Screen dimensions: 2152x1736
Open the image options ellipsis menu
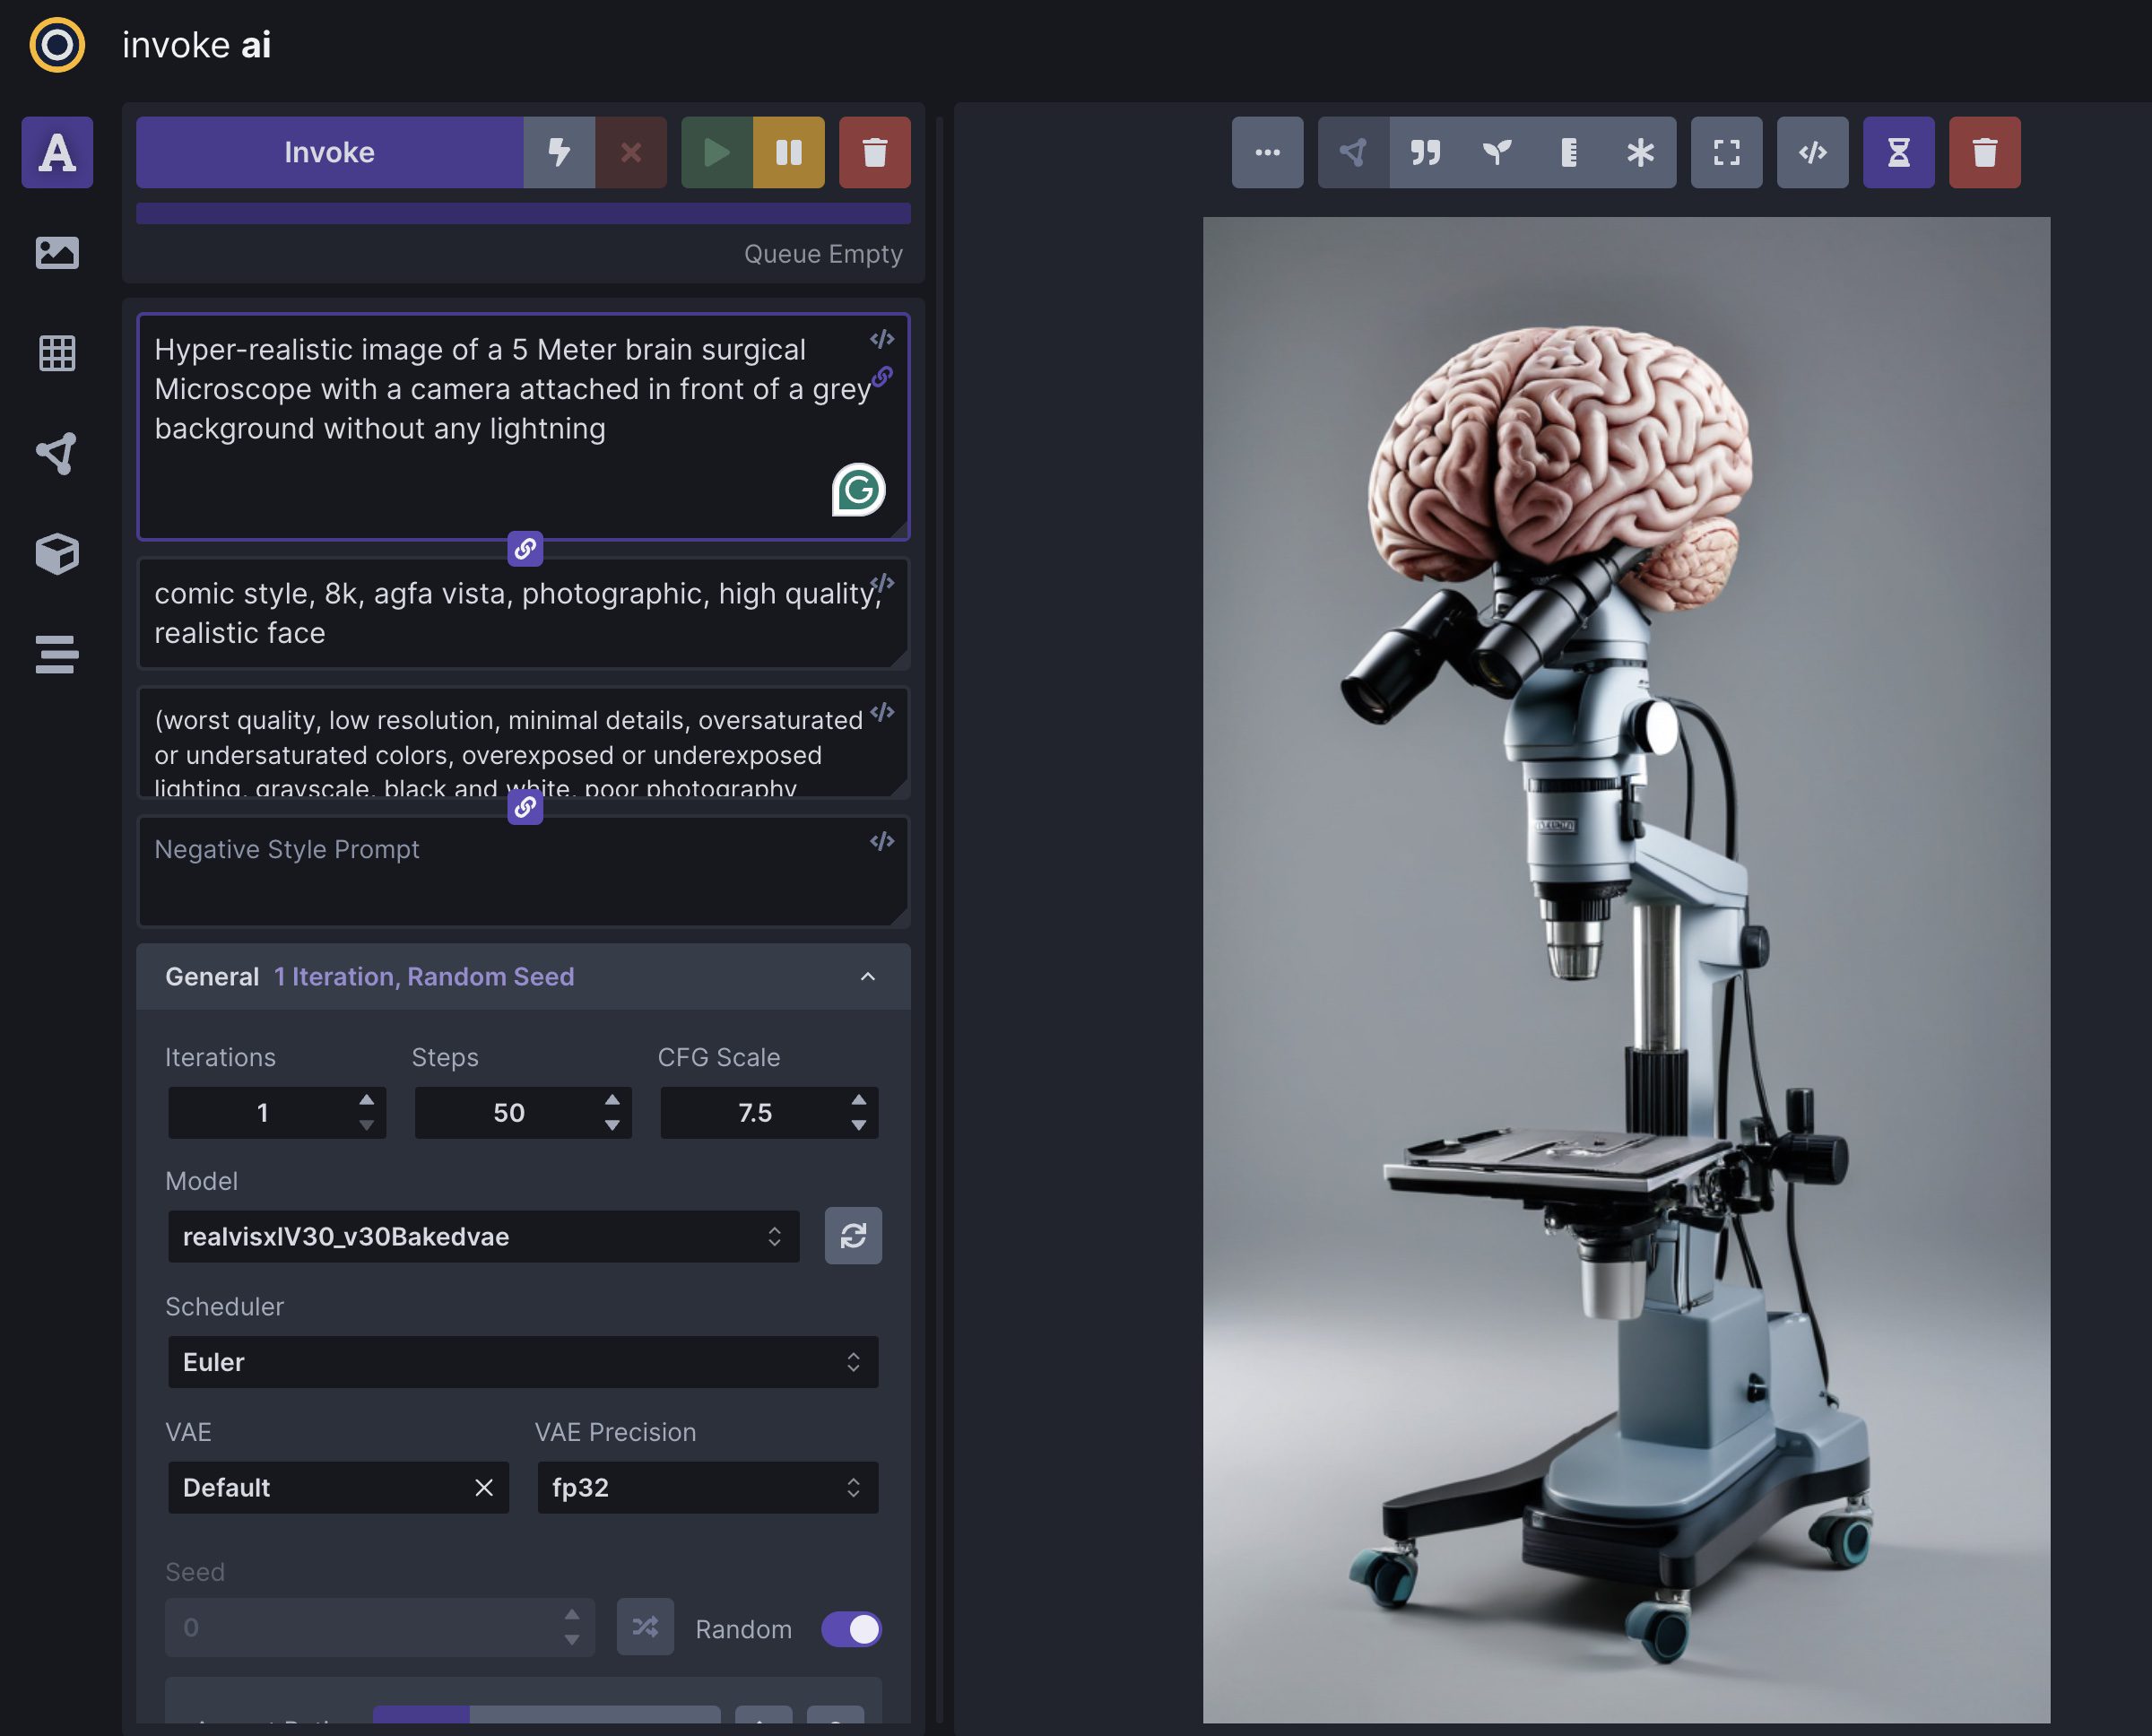1267,152
